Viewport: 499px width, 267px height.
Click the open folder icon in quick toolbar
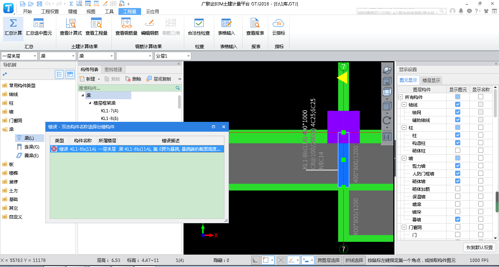click(x=31, y=4)
